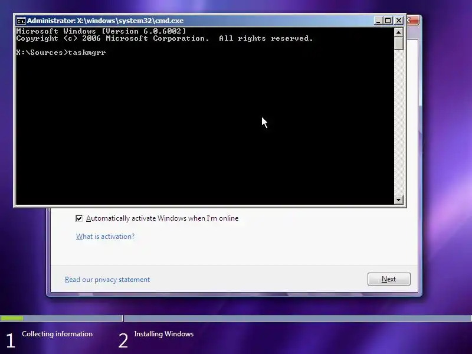This screenshot has height=354, width=472.
Task: Uncheck Automatically activate Windows when I'm online
Action: (x=79, y=218)
